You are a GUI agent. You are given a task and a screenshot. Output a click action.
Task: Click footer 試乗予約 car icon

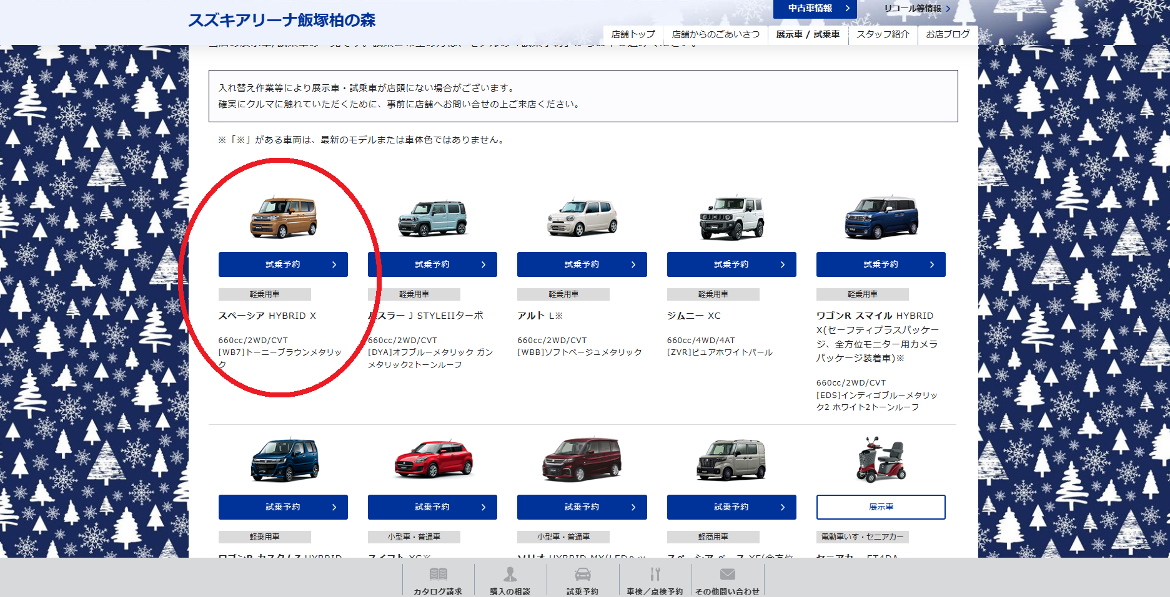click(583, 574)
